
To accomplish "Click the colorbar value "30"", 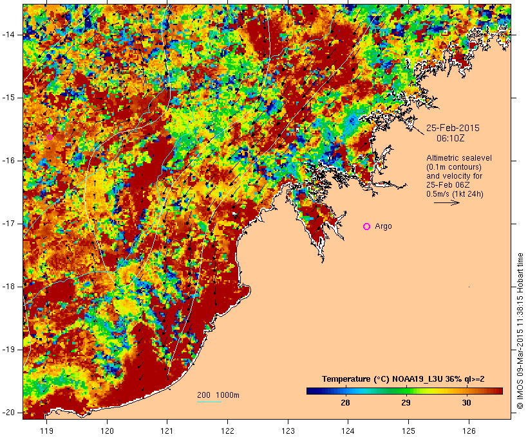I will coord(466,403).
